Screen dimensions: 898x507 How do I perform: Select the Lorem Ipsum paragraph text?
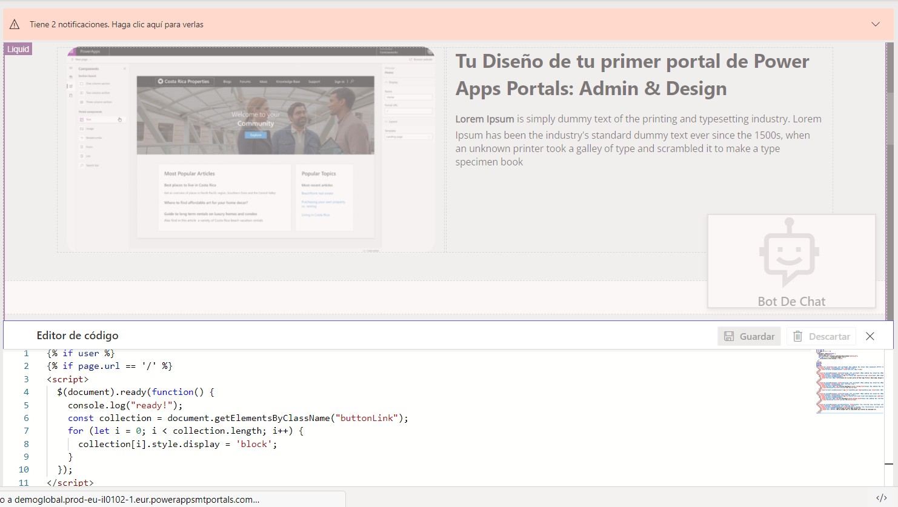[638, 140]
